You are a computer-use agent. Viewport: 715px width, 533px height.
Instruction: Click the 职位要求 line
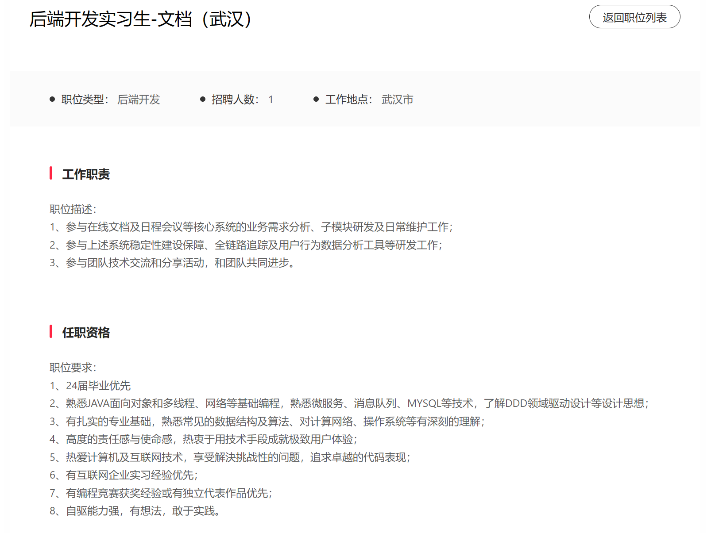73,368
